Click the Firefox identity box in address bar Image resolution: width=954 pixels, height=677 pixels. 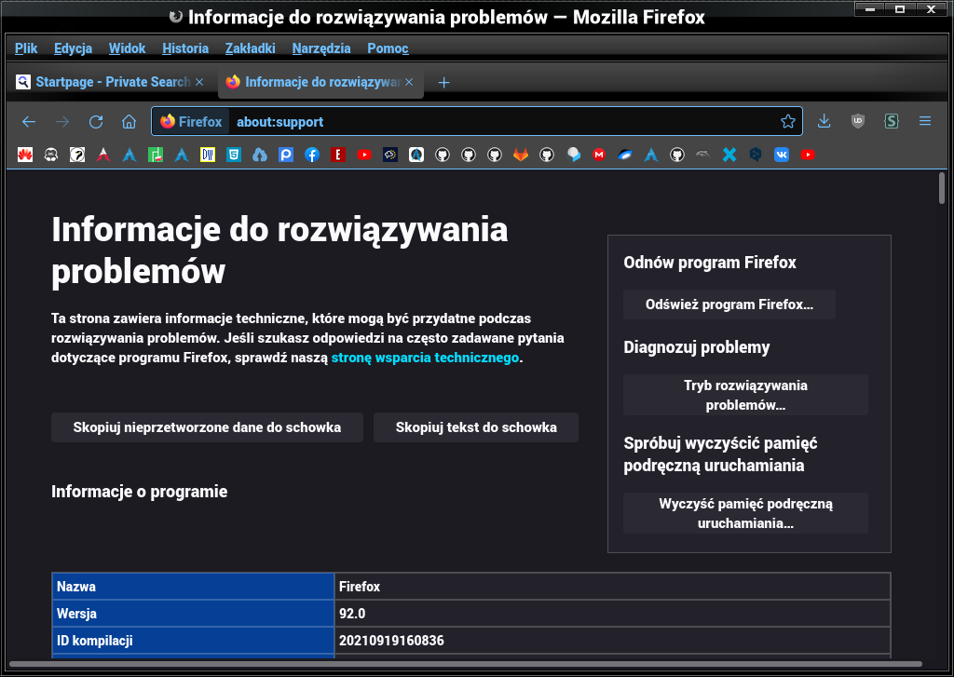191,122
